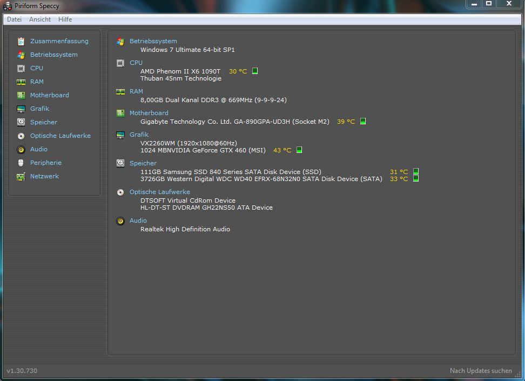Click the Speccy app icon in title bar

[x=8, y=6]
